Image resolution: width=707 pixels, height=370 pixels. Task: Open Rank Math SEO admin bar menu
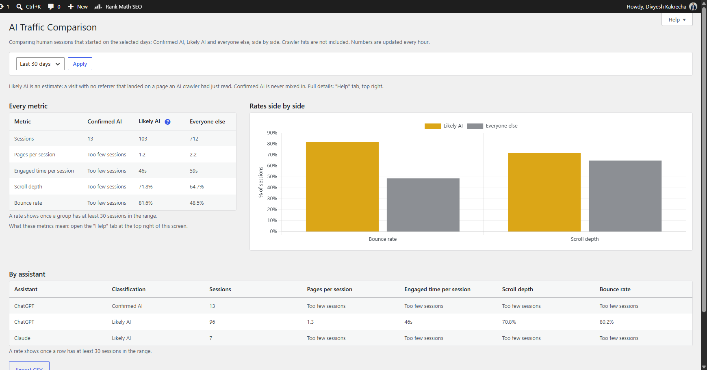pyautogui.click(x=118, y=6)
